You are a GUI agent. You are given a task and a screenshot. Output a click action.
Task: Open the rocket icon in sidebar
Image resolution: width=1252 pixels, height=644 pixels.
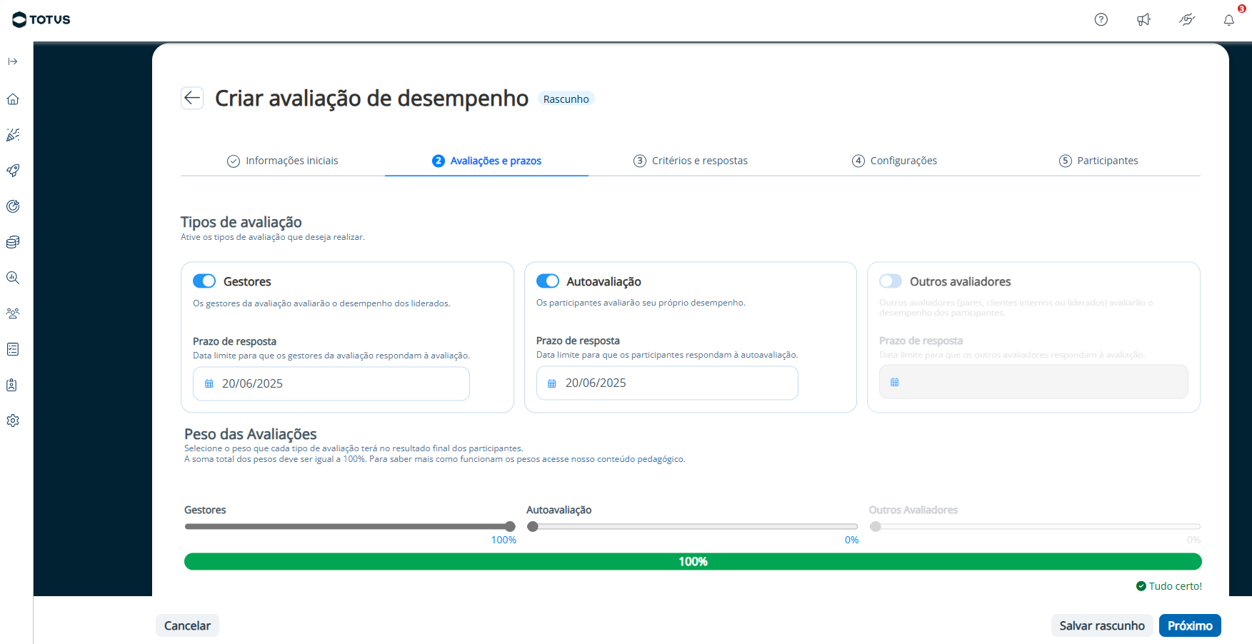13,171
